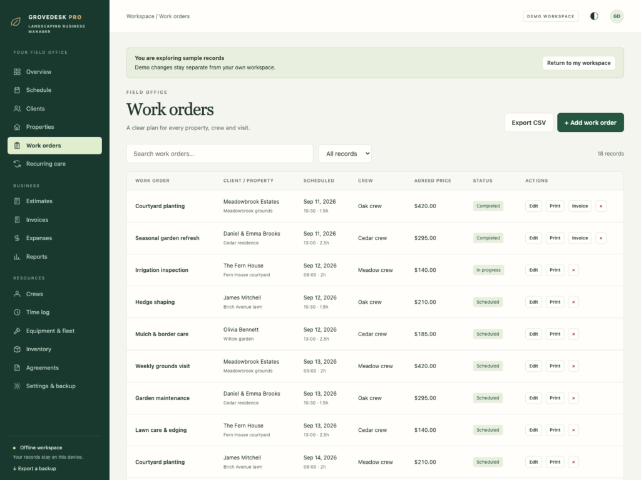
Task: Open the All records filter dropdown
Action: pyautogui.click(x=346, y=154)
